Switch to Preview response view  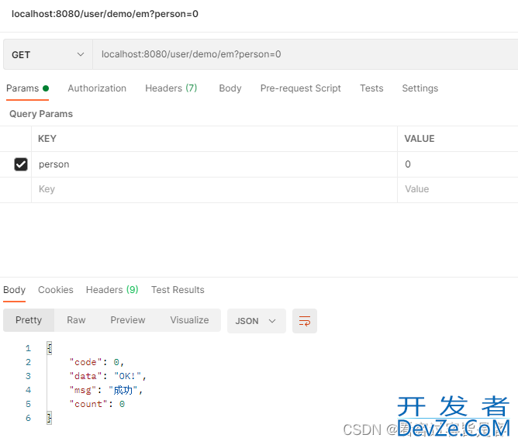(128, 320)
